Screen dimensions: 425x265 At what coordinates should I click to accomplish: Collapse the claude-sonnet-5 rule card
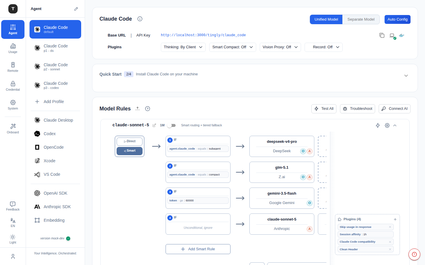coord(395,125)
